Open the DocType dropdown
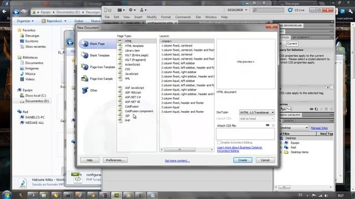The height and width of the screenshot is (199, 355). click(x=257, y=112)
